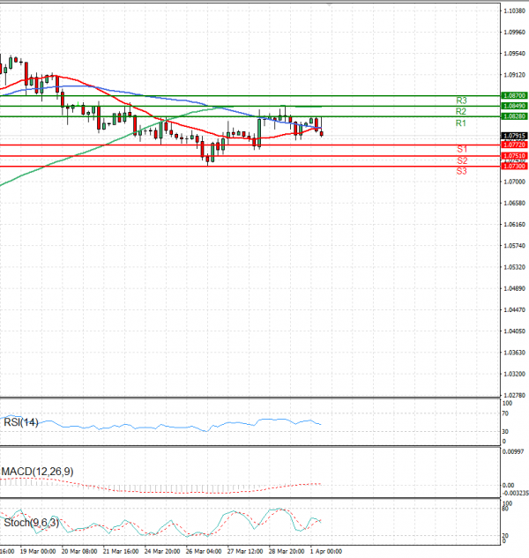The image size is (529, 558).
Task: Click the 1.03630 price axis value
Action: (515, 353)
